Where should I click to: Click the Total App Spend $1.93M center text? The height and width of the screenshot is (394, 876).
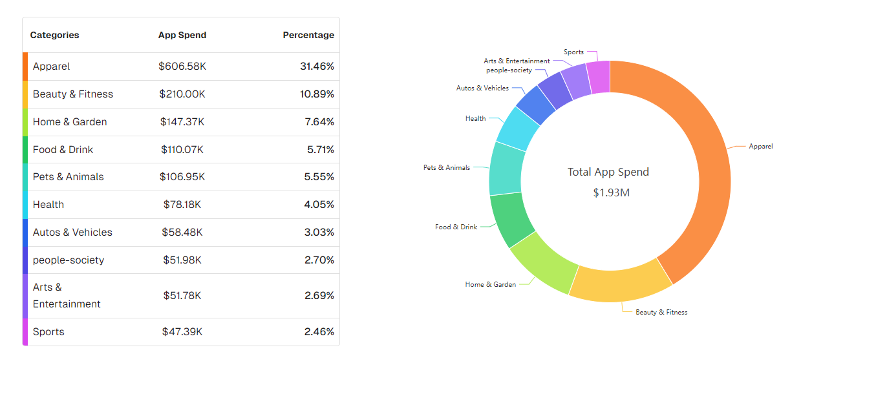click(608, 181)
